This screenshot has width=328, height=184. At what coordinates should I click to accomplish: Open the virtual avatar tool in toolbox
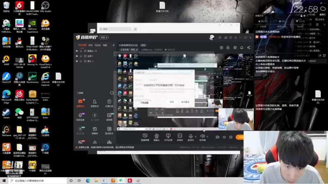pyautogui.click(x=80, y=130)
